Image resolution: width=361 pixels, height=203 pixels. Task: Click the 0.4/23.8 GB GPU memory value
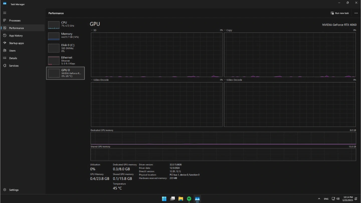point(100,179)
